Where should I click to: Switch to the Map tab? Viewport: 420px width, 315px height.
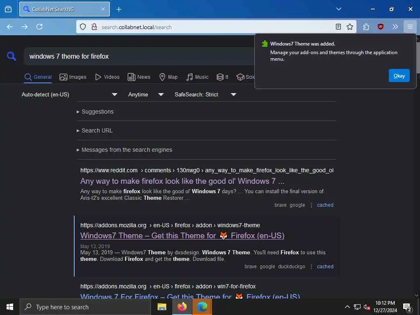tap(168, 77)
